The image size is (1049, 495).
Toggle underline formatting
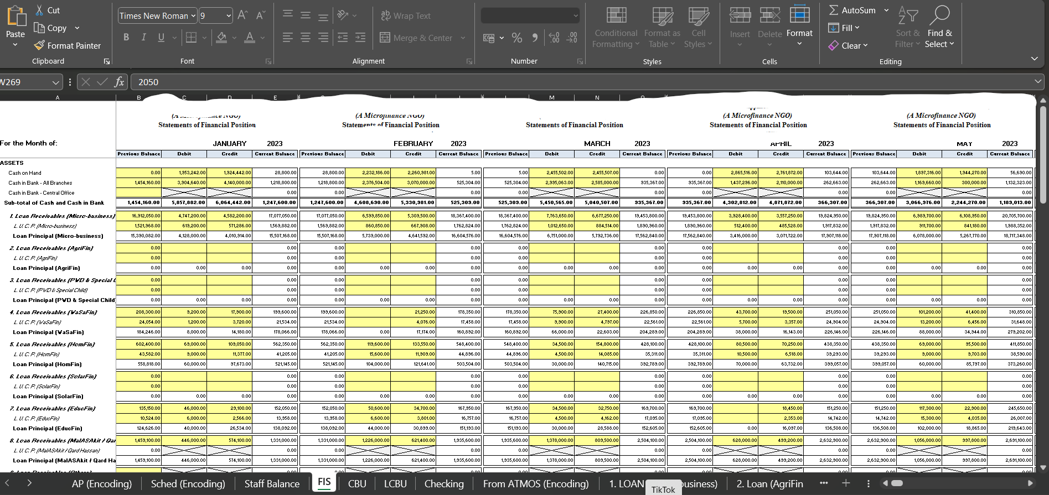pyautogui.click(x=161, y=38)
